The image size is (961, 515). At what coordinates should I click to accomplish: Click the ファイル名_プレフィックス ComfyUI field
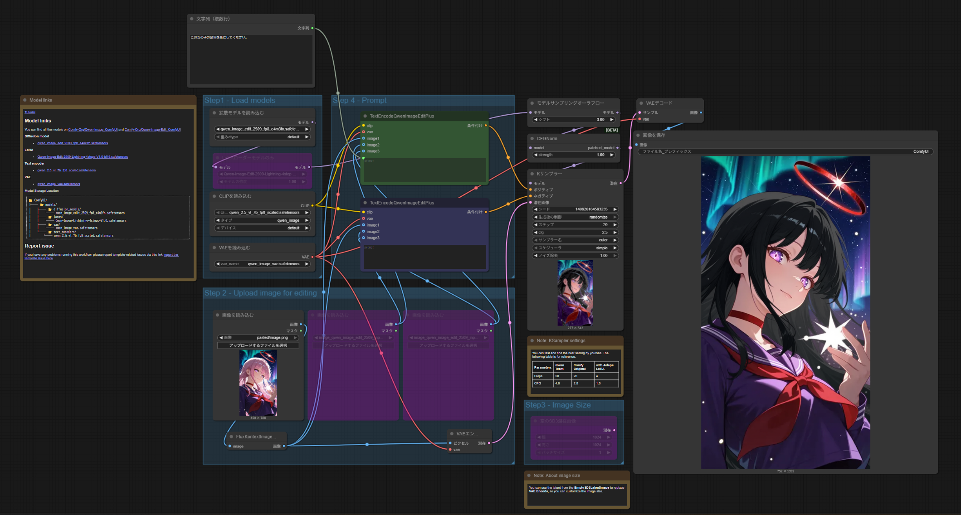pyautogui.click(x=785, y=151)
